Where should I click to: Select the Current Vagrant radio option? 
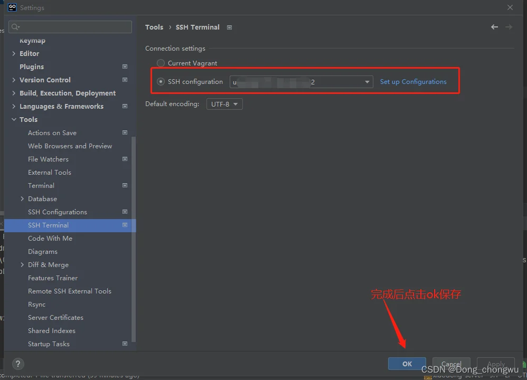click(x=161, y=63)
